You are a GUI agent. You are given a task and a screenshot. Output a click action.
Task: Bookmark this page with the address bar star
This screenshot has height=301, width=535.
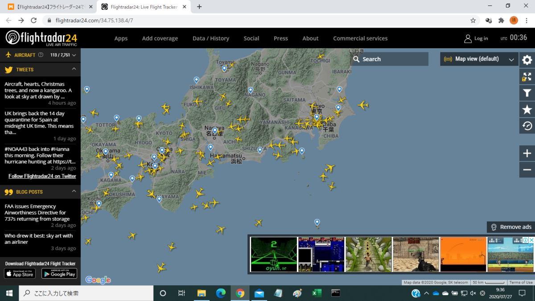[x=473, y=21]
